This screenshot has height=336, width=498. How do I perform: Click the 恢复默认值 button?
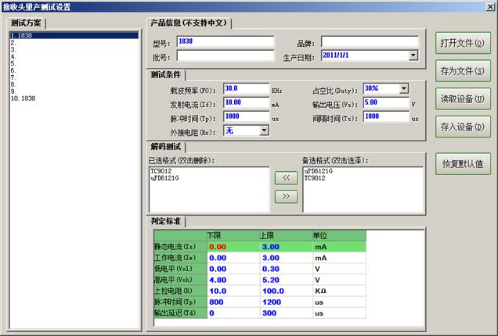tap(463, 165)
